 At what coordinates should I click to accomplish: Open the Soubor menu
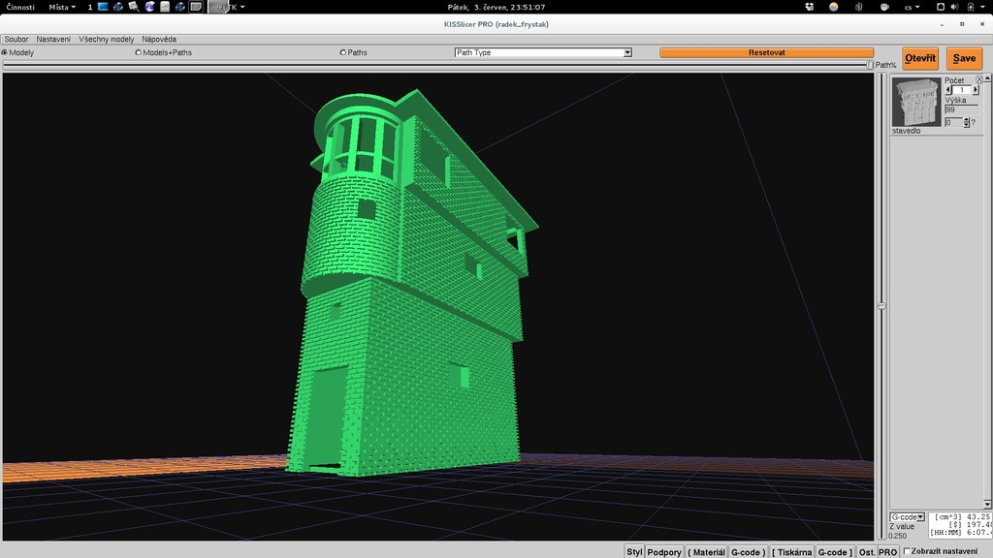tap(16, 39)
